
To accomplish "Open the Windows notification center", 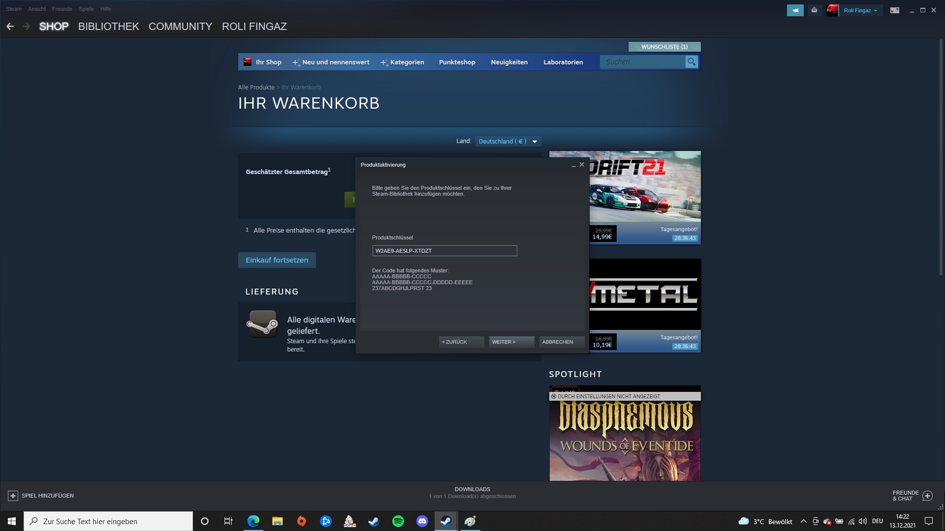I will click(929, 521).
